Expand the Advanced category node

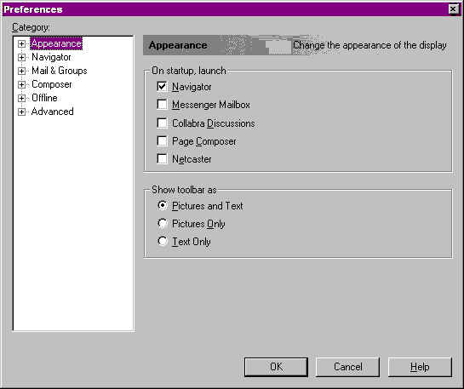coord(21,112)
